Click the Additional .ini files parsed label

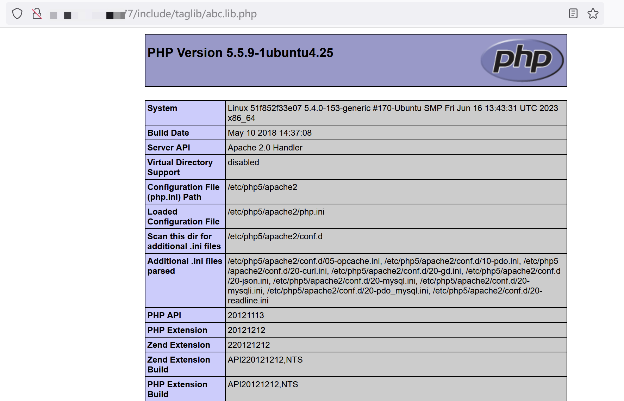coord(185,266)
